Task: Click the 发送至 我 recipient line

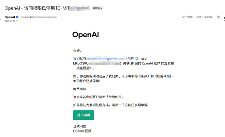Action: [x=10, y=21]
